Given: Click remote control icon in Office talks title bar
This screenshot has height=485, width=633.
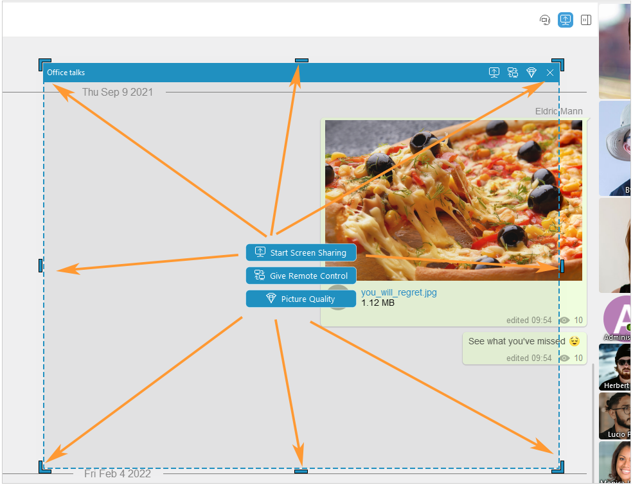Looking at the screenshot, I should pos(512,73).
